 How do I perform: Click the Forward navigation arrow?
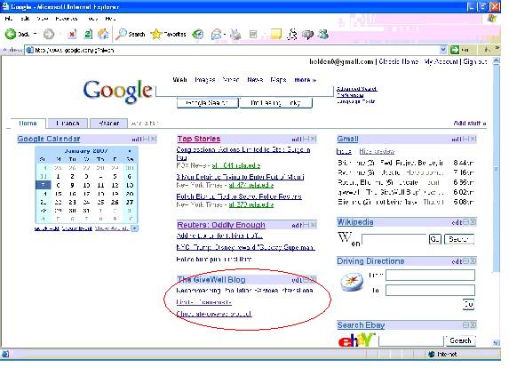[x=49, y=34]
